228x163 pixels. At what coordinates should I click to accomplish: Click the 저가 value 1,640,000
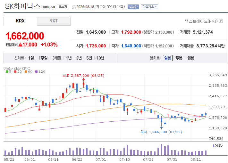(x=131, y=46)
